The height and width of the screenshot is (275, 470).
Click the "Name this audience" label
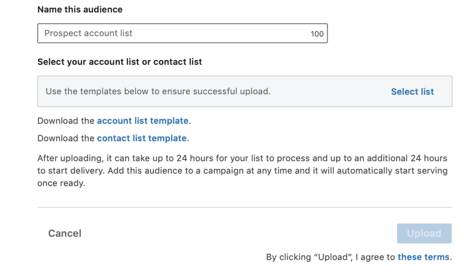coord(80,10)
